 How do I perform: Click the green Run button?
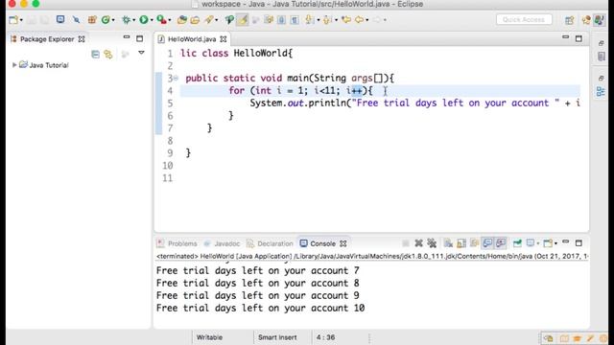tap(144, 19)
